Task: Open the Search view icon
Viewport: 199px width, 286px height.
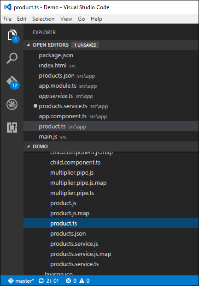Action: 12,58
